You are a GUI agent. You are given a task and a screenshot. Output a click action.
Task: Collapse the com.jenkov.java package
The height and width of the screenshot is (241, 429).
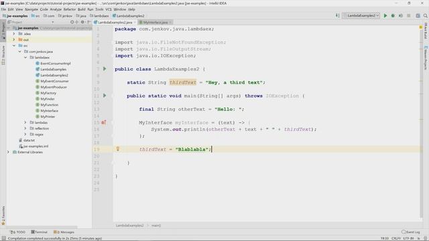click(x=19, y=52)
